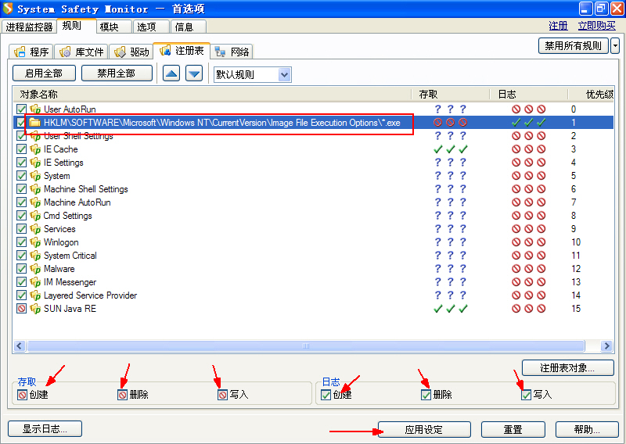This screenshot has height=444, width=626.
Task: Sort by the 日志 column header
Action: 529,95
